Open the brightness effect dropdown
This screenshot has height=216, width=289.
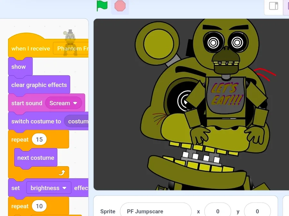pos(48,188)
